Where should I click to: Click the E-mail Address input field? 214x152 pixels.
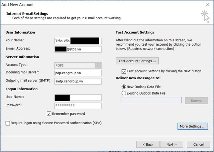pos(78,49)
